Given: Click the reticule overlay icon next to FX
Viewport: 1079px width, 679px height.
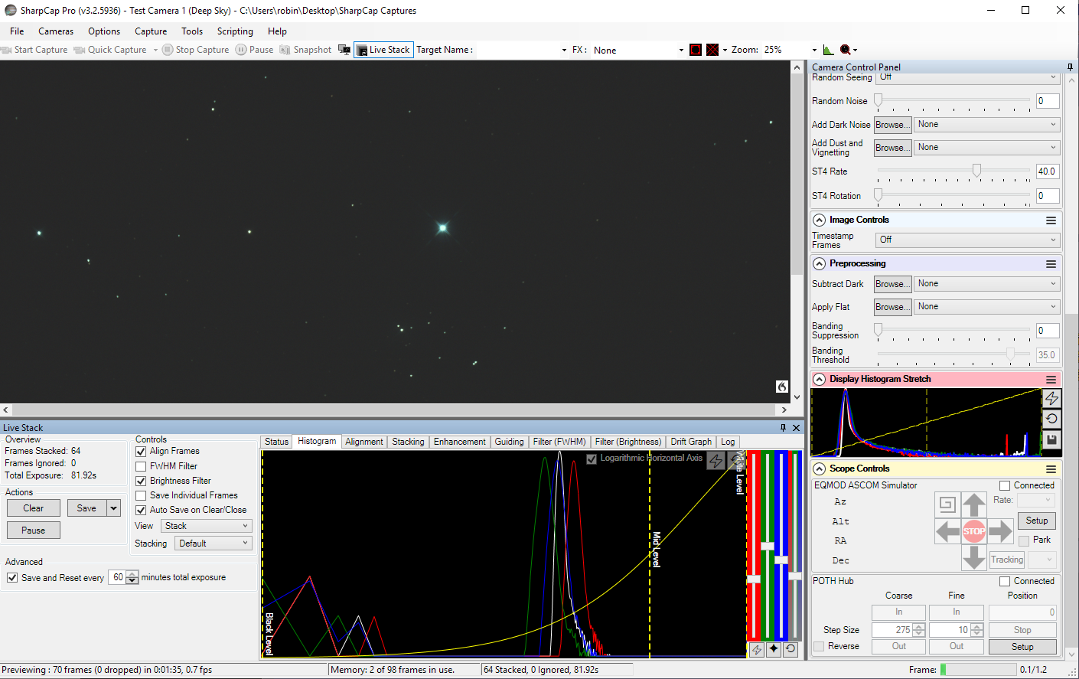Looking at the screenshot, I should click(x=695, y=50).
